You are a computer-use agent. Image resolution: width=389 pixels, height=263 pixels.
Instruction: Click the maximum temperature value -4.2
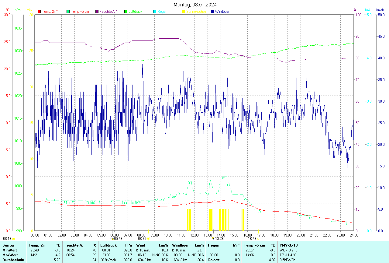(x=58, y=255)
